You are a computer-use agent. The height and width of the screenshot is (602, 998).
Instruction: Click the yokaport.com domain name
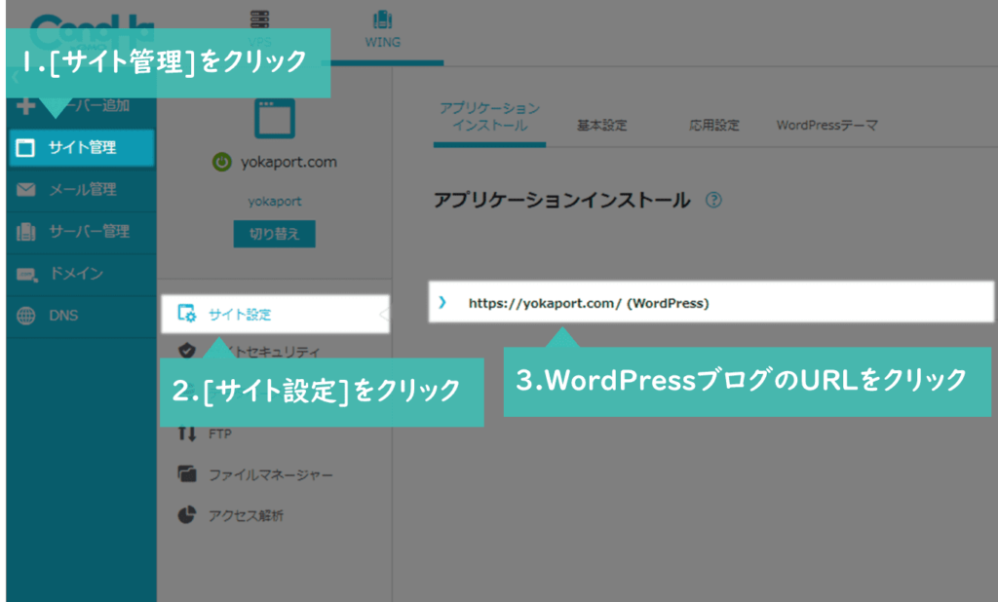[288, 163]
